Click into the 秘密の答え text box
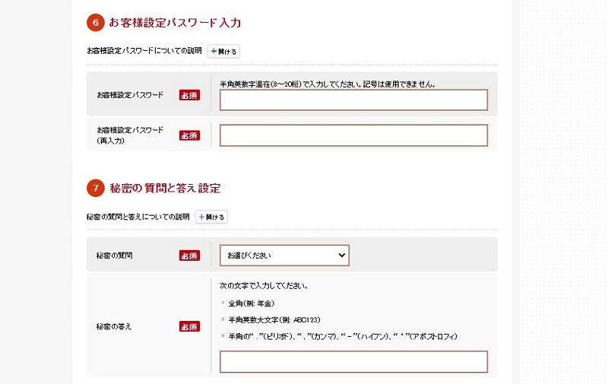 click(353, 361)
